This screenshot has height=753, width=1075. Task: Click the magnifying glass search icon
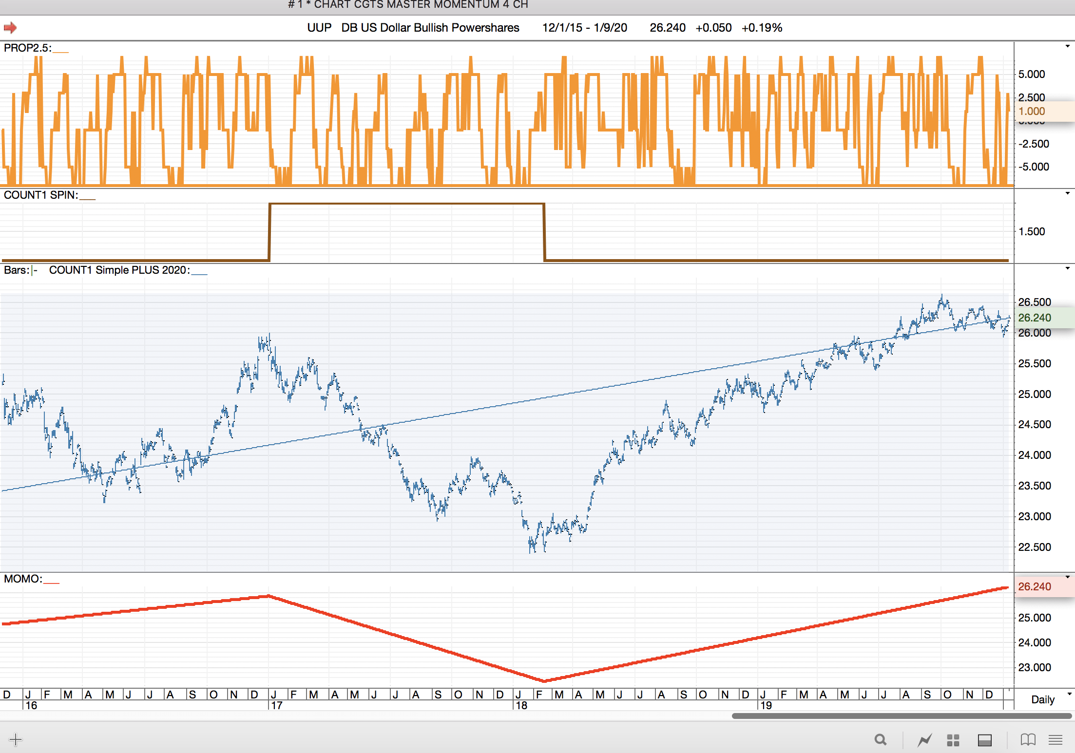tap(880, 740)
